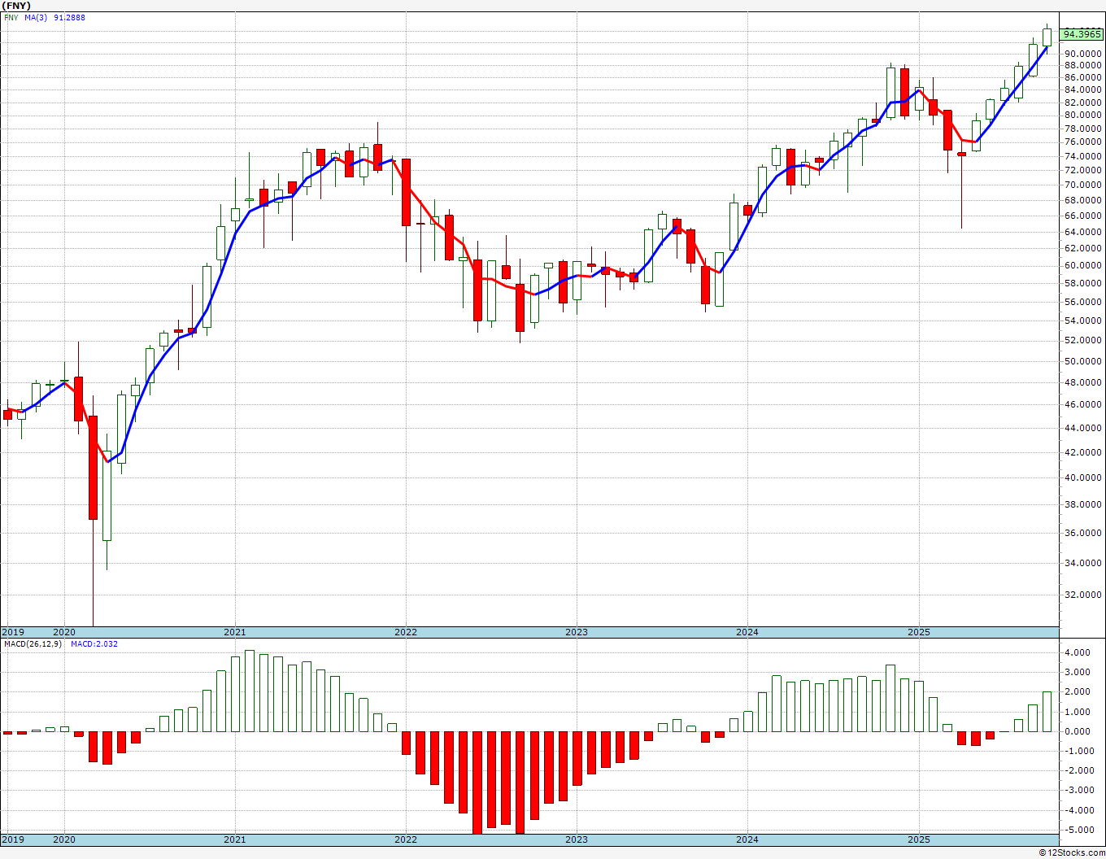
Task: Click the tallest green MACD bar in early 2021
Action: point(250,691)
